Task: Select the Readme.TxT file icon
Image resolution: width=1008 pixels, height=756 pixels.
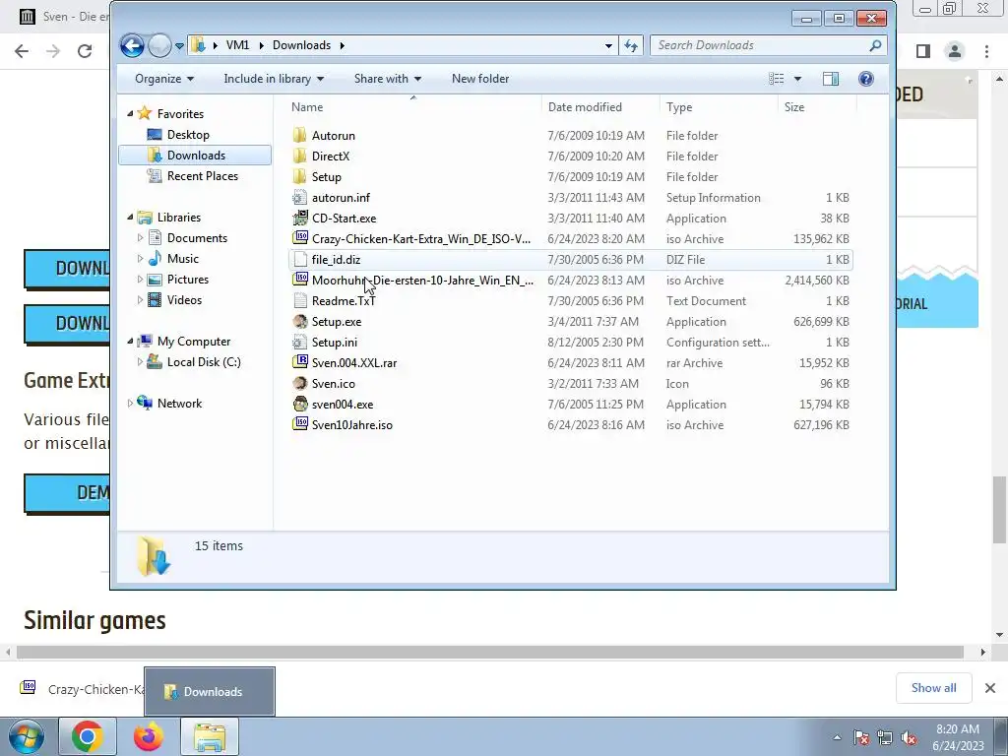Action: pyautogui.click(x=299, y=301)
